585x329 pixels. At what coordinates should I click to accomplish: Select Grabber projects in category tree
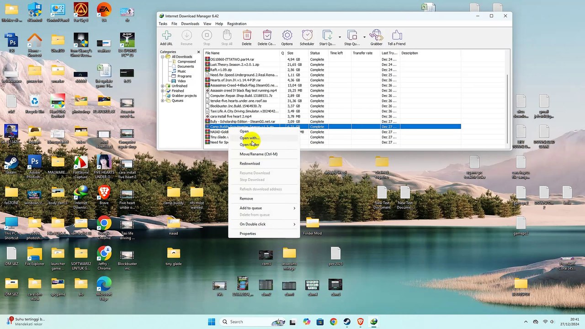(184, 96)
